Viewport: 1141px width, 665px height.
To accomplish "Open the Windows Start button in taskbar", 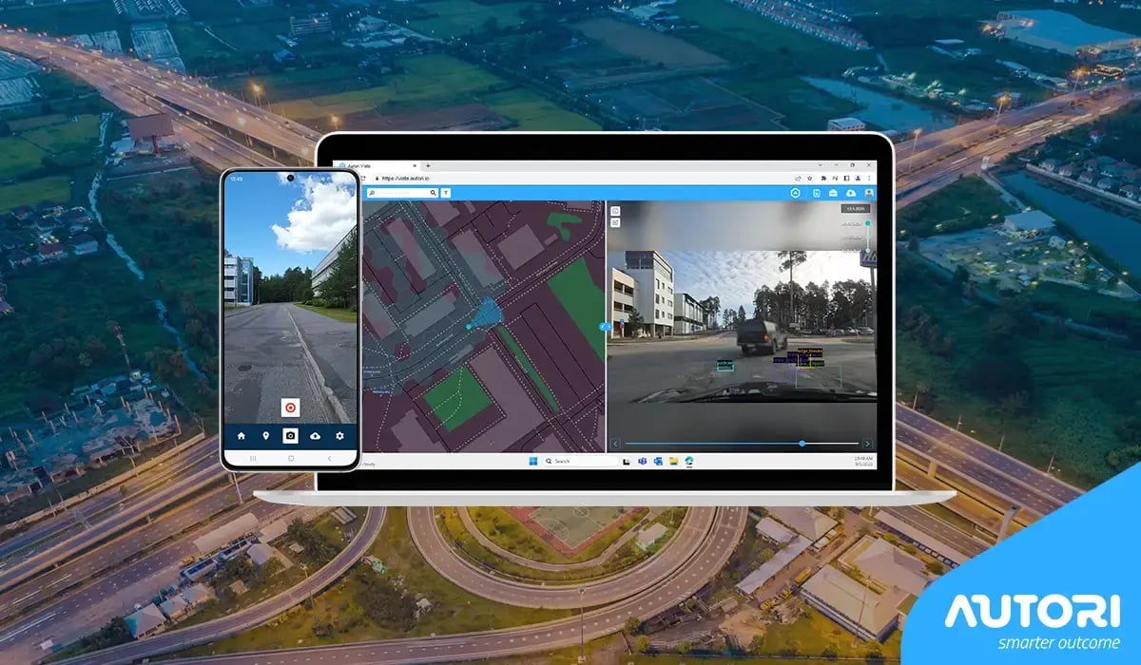I will click(532, 461).
